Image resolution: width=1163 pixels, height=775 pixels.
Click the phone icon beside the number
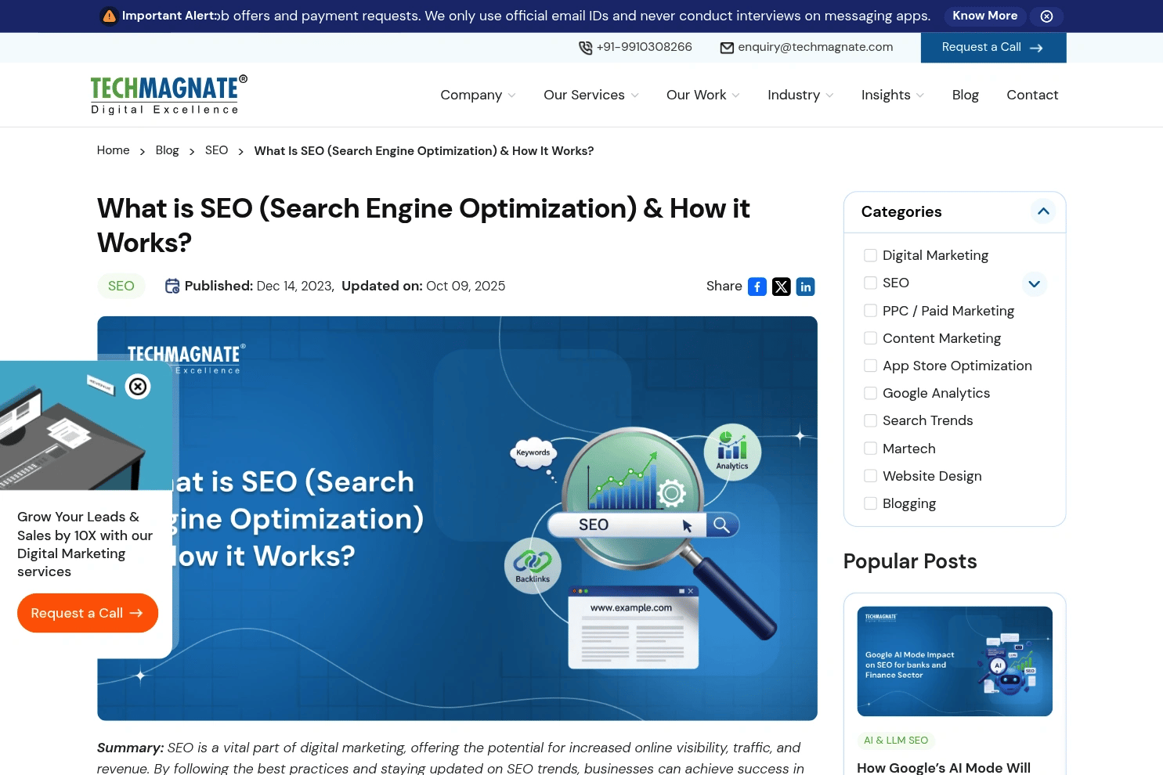point(585,48)
